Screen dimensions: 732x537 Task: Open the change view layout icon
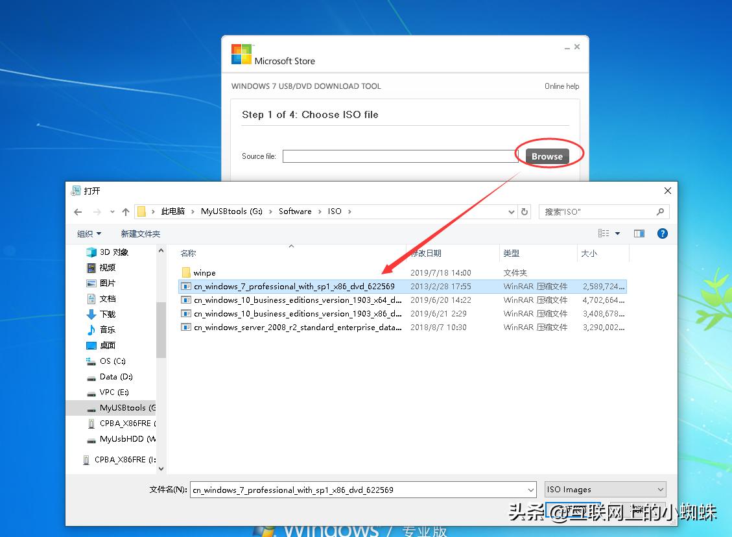coord(609,233)
